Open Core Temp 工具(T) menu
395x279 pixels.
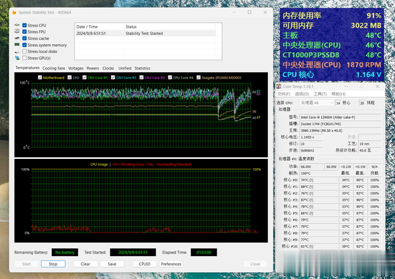320,94
